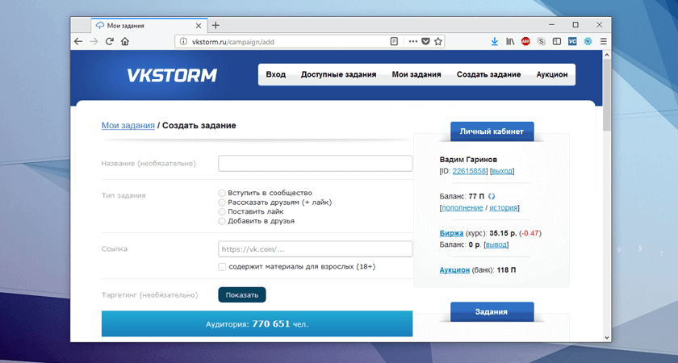Click the gray S extension icon

[542, 41]
